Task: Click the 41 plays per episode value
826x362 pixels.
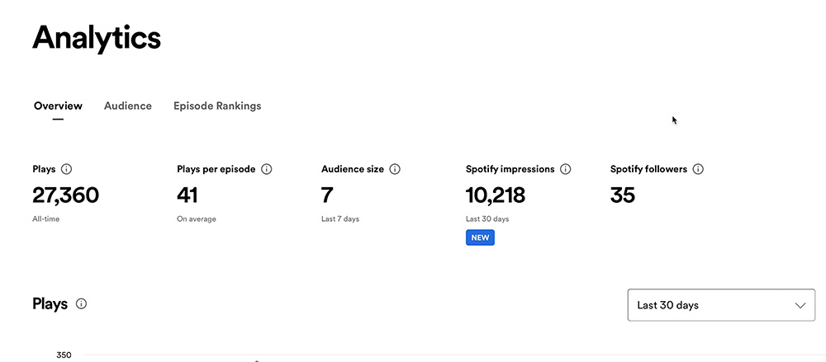Action: (187, 195)
